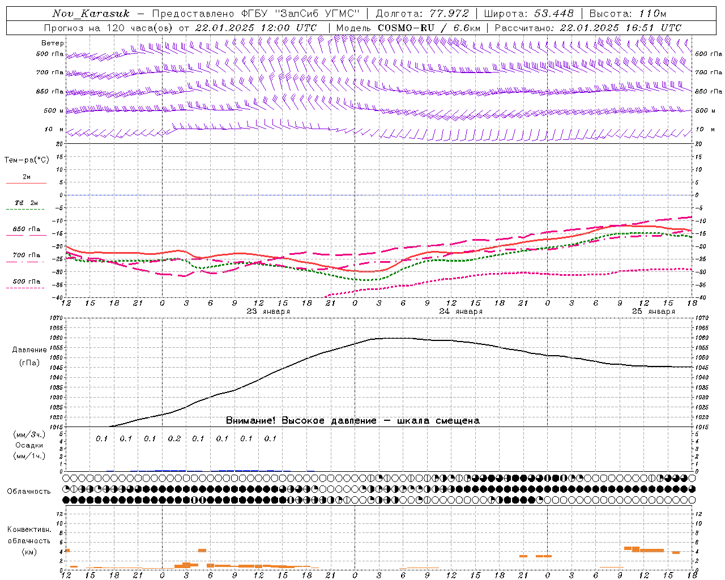725x580 pixels.
Task: Click the 'Давление' pressure panel label
Action: click(29, 350)
